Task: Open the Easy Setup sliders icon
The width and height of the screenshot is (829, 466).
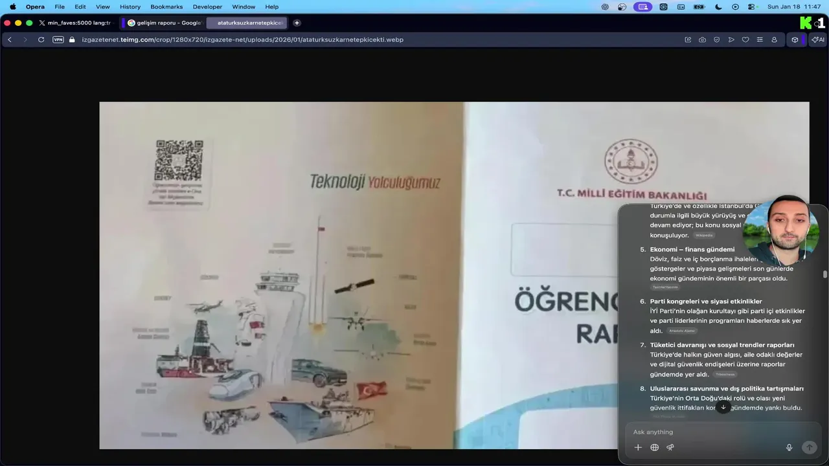Action: 760,39
